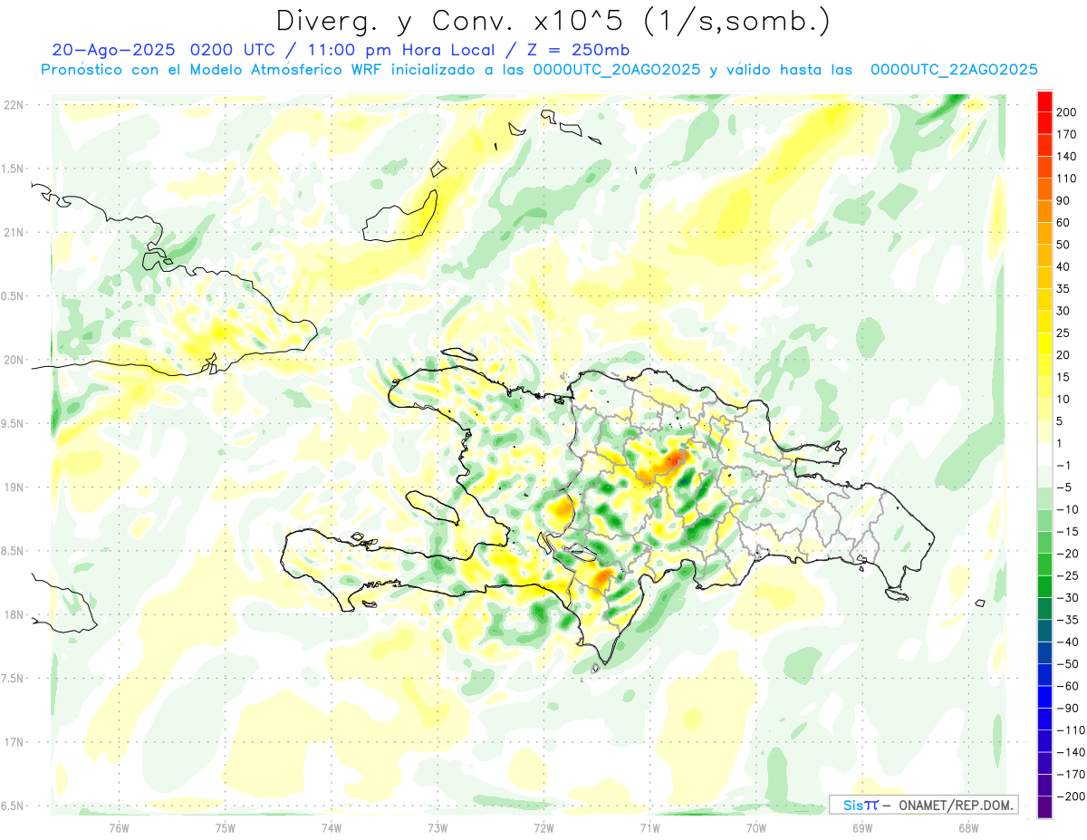This screenshot has width=1087, height=840.
Task: Click the '72W' longitude axis label
Action: [543, 828]
